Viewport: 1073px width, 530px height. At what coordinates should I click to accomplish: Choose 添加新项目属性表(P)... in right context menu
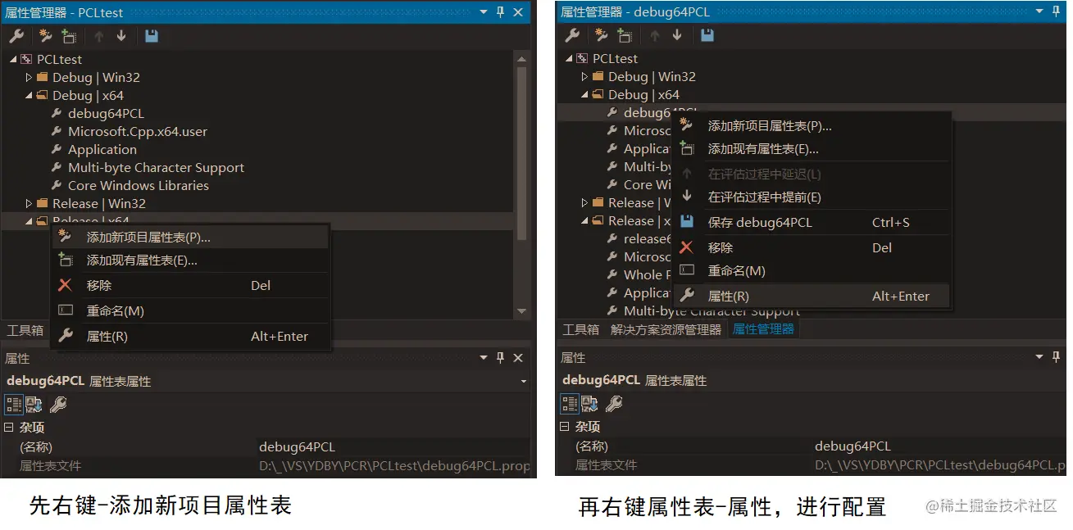pyautogui.click(x=812, y=126)
